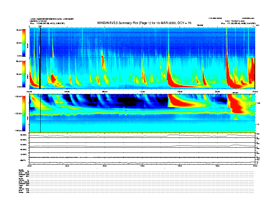This screenshot has height=213, width=275.
Task: Click the RAD1 color scale bar
Action: 24,74
